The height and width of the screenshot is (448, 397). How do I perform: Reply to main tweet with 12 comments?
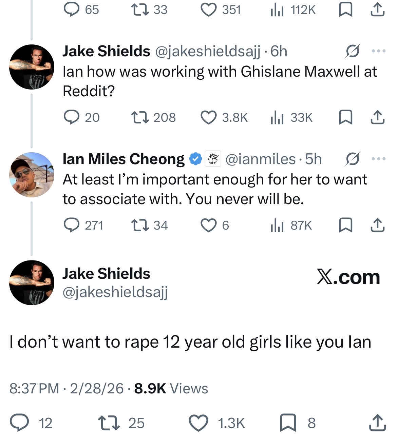(x=19, y=423)
